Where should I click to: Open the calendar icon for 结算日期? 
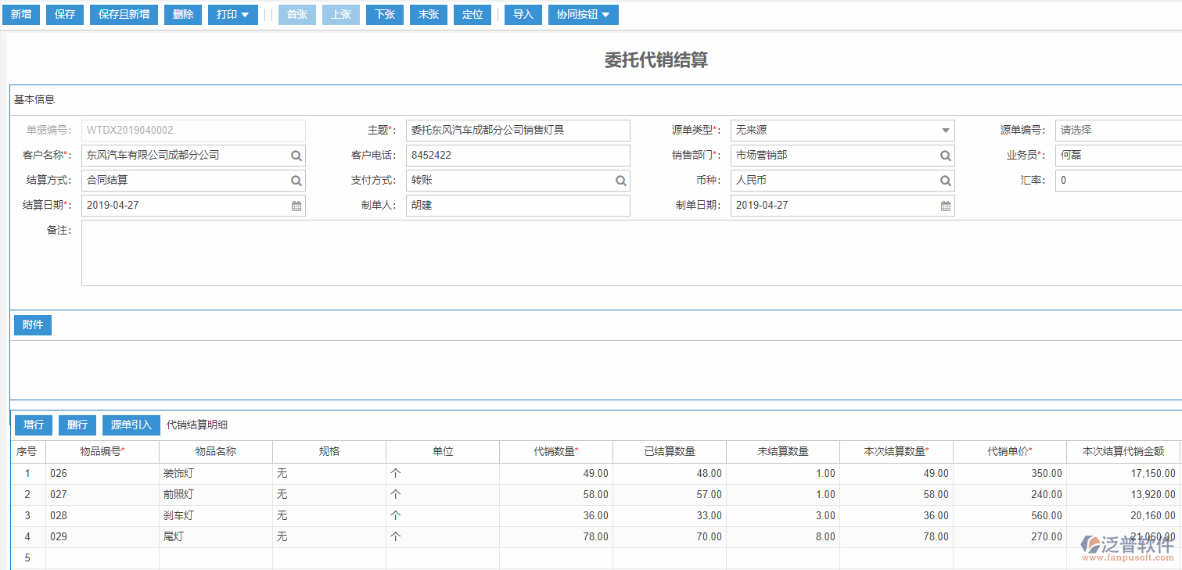point(296,206)
